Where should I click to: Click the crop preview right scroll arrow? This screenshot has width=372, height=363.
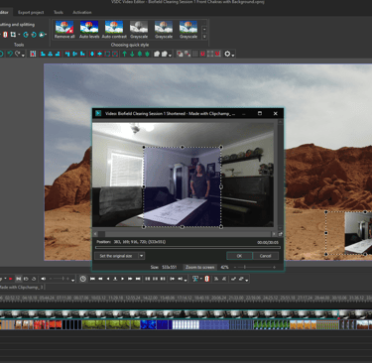274,234
